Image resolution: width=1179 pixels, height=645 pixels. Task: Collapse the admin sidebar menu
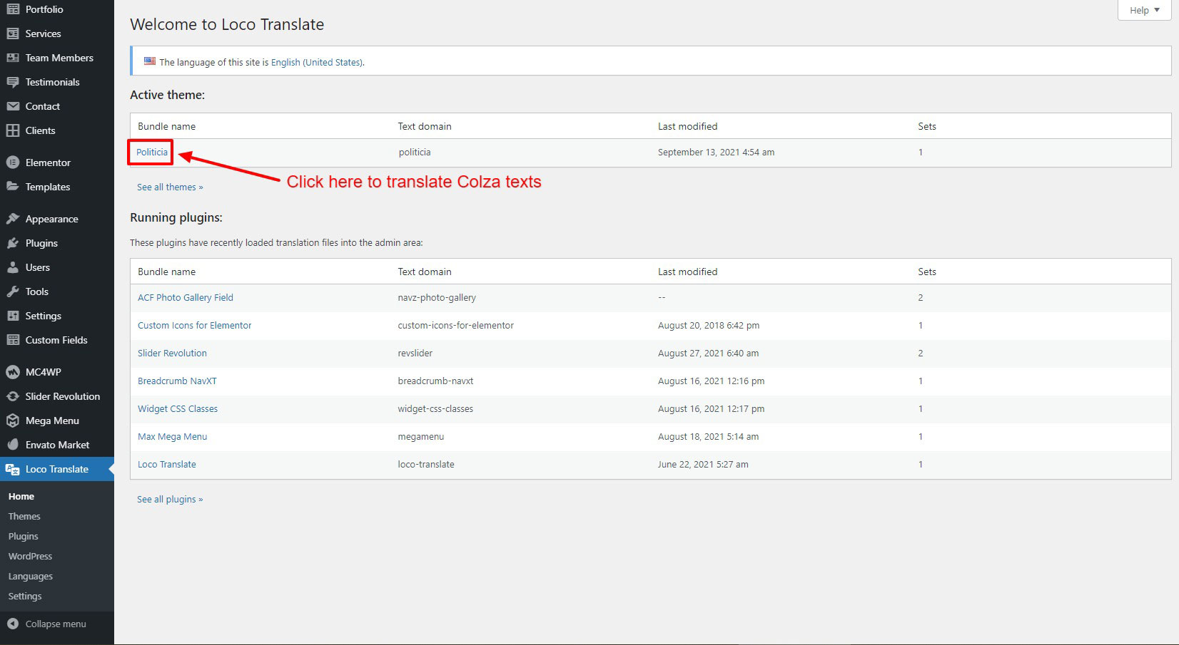point(47,624)
